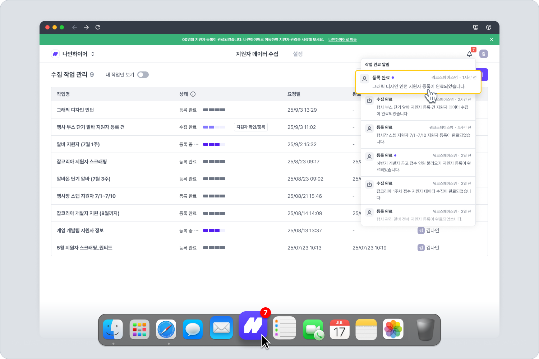Open the 하반기 개발자 공고 notification

coord(418,163)
